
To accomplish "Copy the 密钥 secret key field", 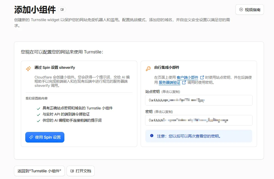I will point(199,120).
